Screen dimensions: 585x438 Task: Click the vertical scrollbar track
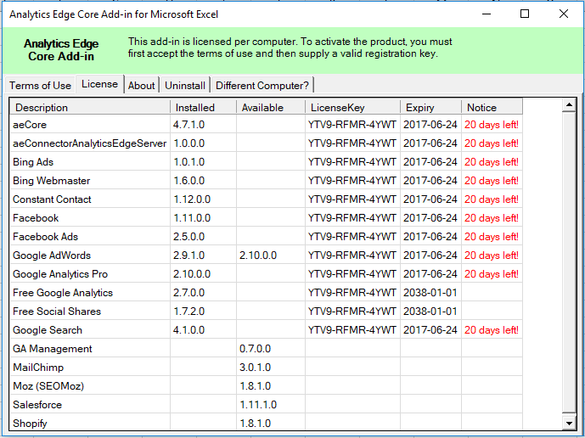569,261
